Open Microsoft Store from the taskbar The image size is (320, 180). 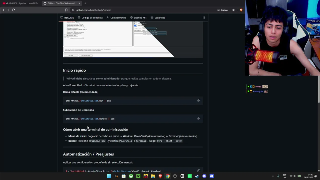pyautogui.click(x=123, y=176)
